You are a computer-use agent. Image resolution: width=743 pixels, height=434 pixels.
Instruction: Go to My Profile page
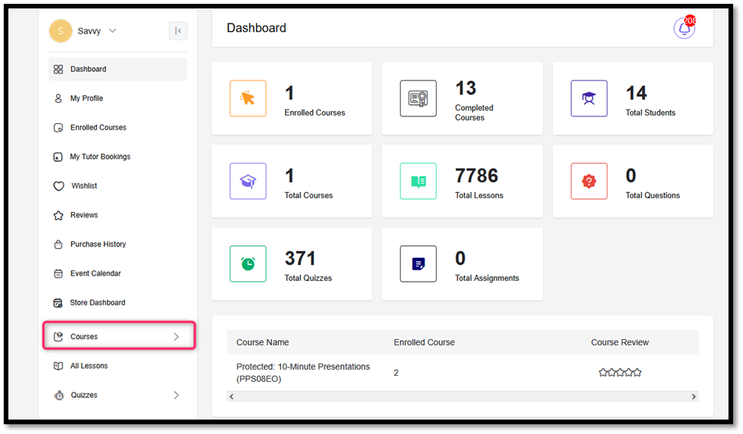pos(86,99)
